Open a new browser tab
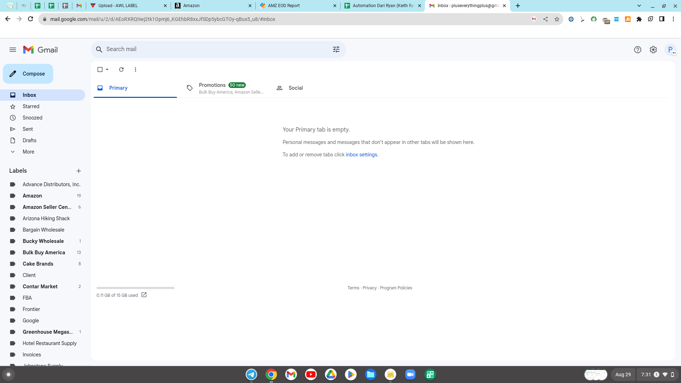The image size is (681, 383). pos(518,6)
